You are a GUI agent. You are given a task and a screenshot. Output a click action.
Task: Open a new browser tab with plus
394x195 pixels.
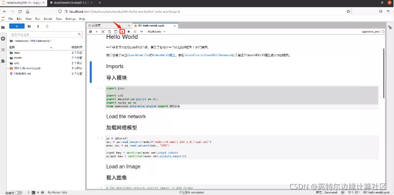(100, 3)
